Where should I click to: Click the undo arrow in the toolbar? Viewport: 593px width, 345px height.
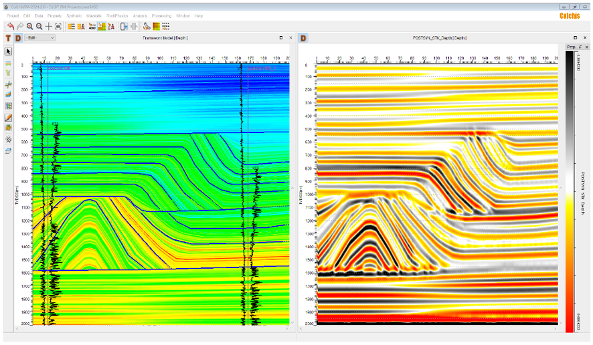(11, 26)
